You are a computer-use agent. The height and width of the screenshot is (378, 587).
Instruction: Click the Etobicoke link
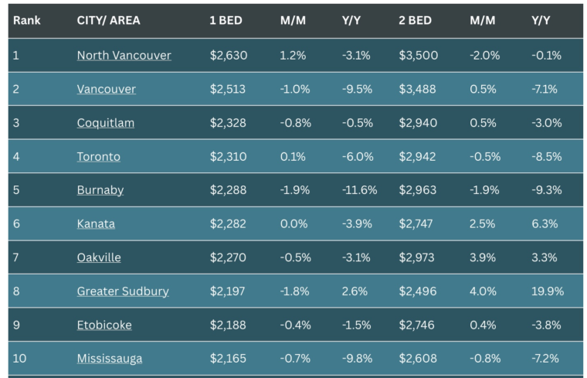click(x=104, y=325)
